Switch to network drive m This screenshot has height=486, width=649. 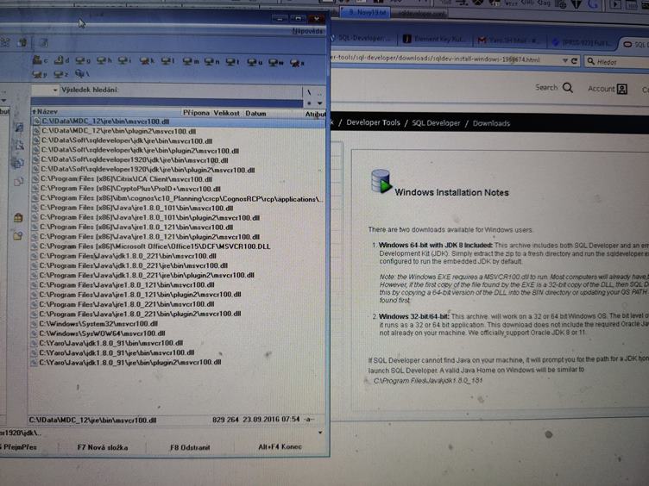(x=191, y=61)
